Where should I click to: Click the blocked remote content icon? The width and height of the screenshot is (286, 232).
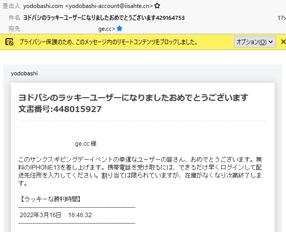[x=9, y=42]
